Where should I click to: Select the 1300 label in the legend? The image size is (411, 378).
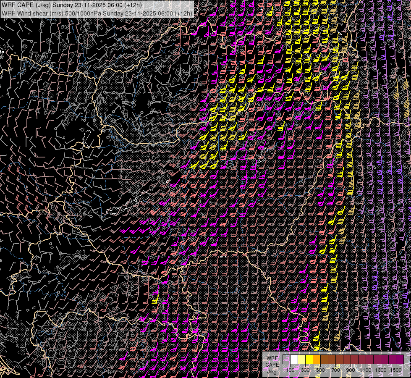click(381, 370)
